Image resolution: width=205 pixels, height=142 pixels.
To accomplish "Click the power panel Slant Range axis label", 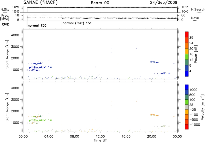I will [7, 54].
